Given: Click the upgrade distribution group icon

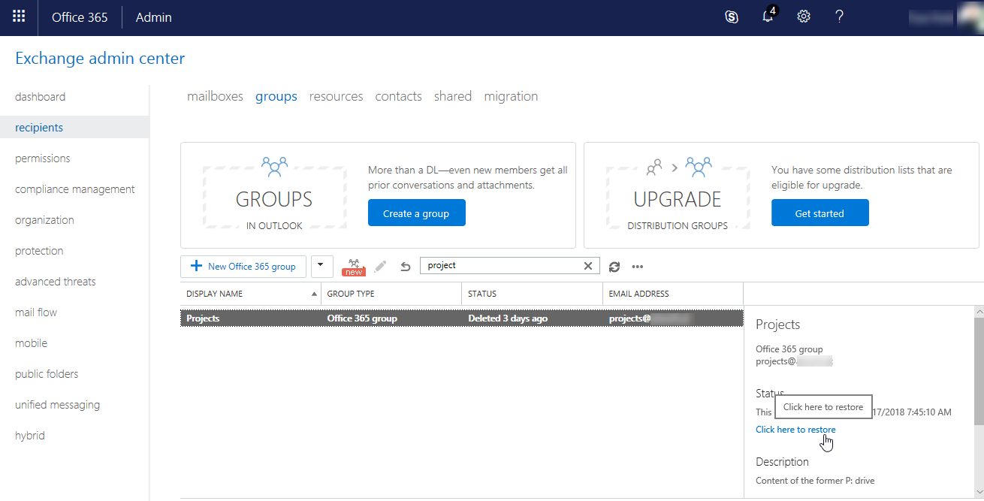Looking at the screenshot, I should click(354, 266).
